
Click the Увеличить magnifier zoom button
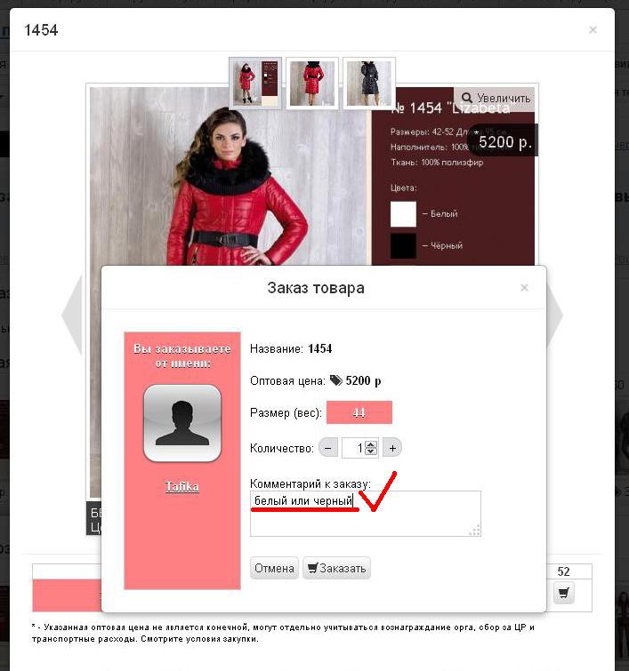click(496, 98)
